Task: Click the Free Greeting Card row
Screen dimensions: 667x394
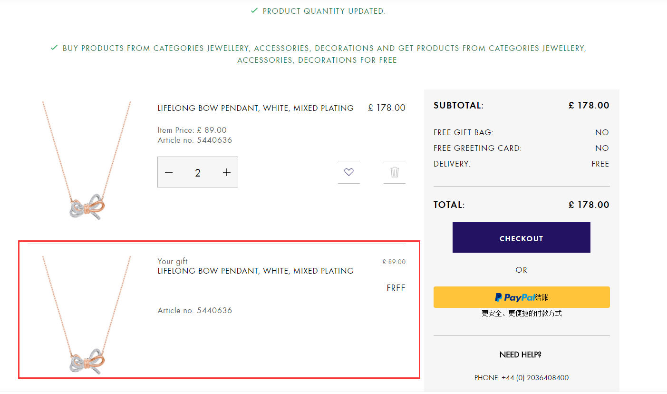Action: click(522, 148)
